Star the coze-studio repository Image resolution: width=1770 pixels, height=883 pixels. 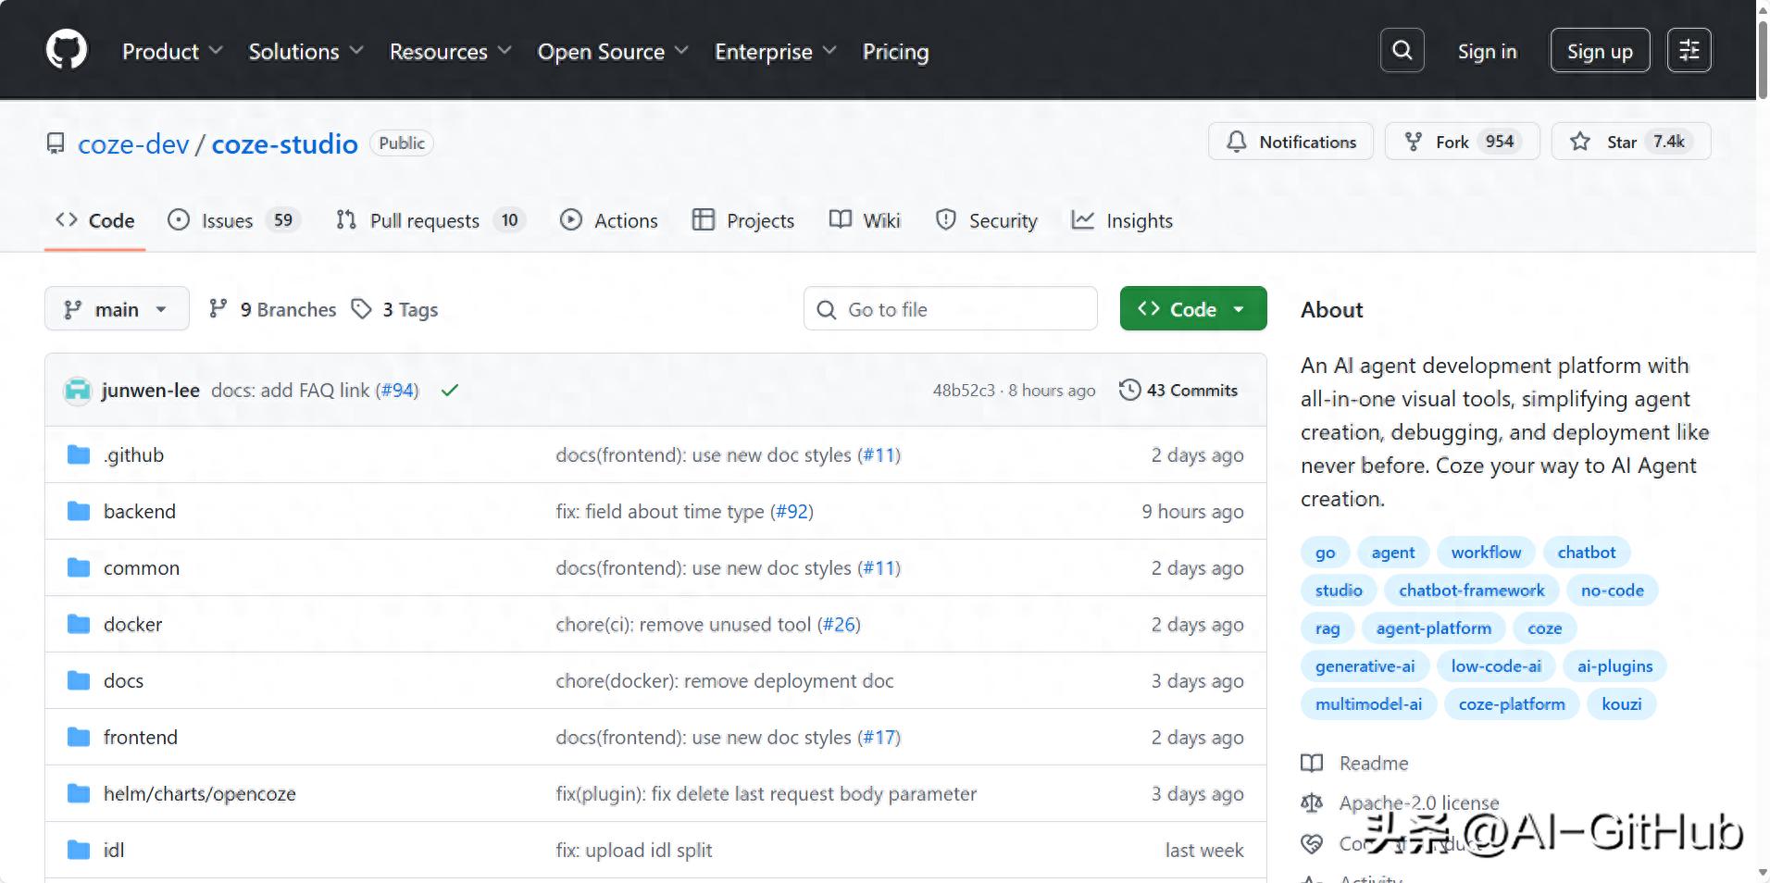tap(1630, 142)
